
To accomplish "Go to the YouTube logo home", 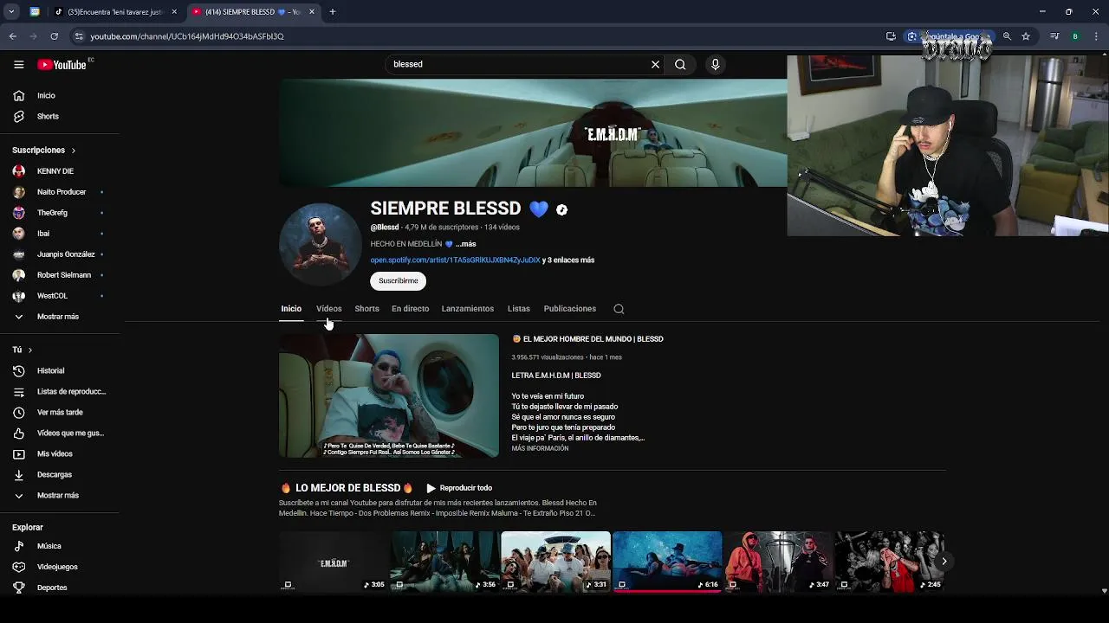I will point(62,64).
